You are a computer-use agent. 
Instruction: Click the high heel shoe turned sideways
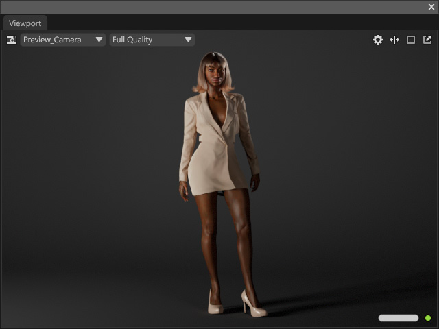click(x=253, y=304)
